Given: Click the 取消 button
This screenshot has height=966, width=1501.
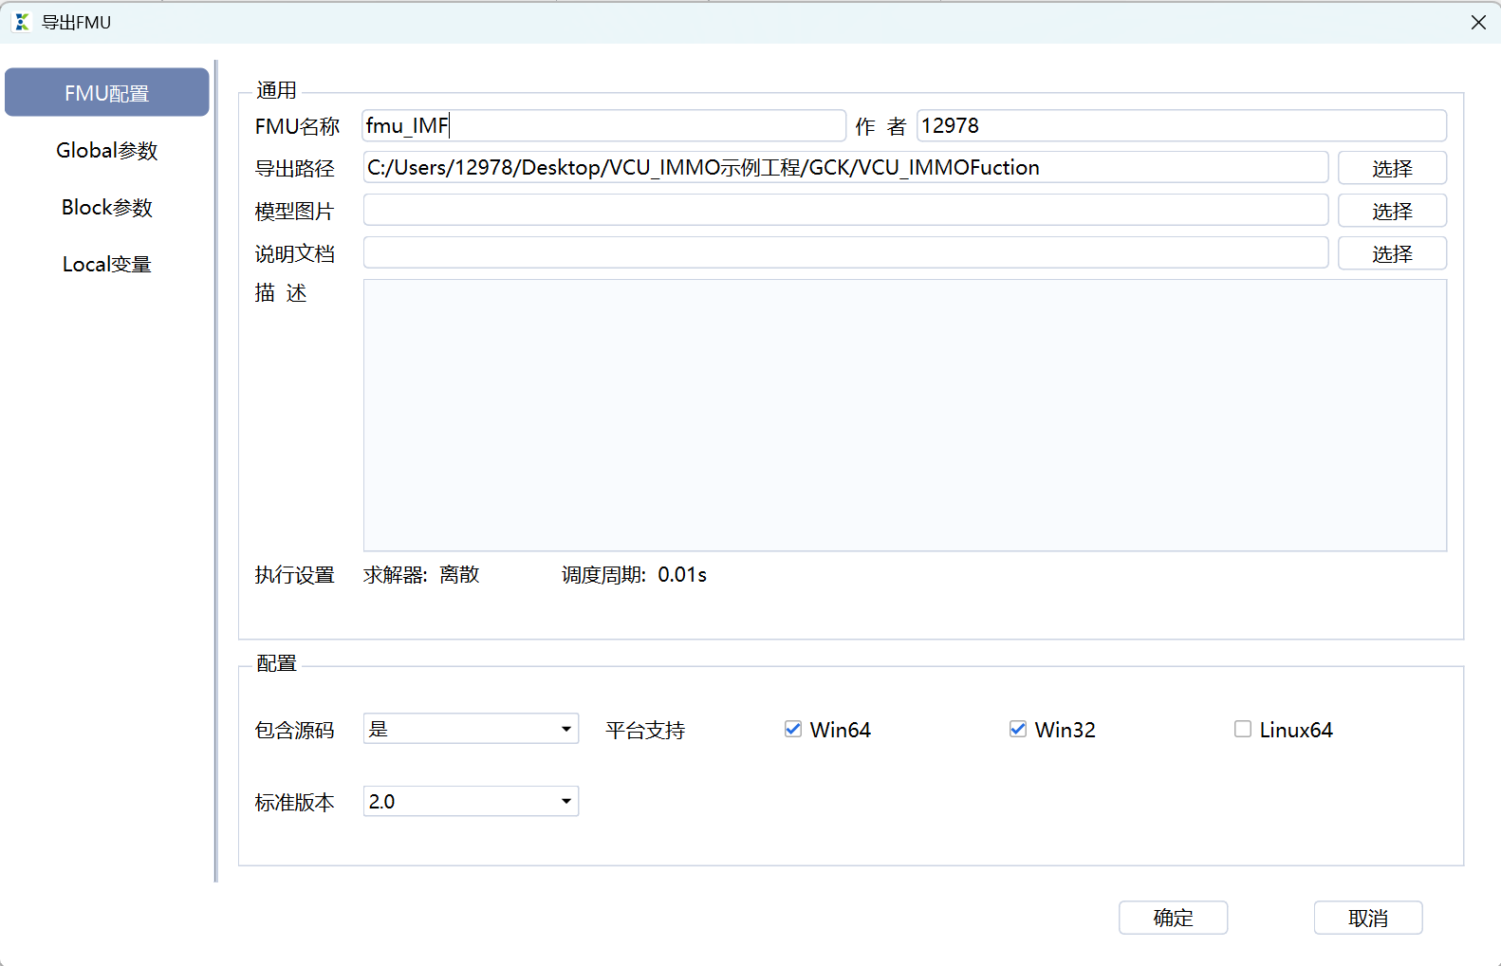Looking at the screenshot, I should [1368, 918].
